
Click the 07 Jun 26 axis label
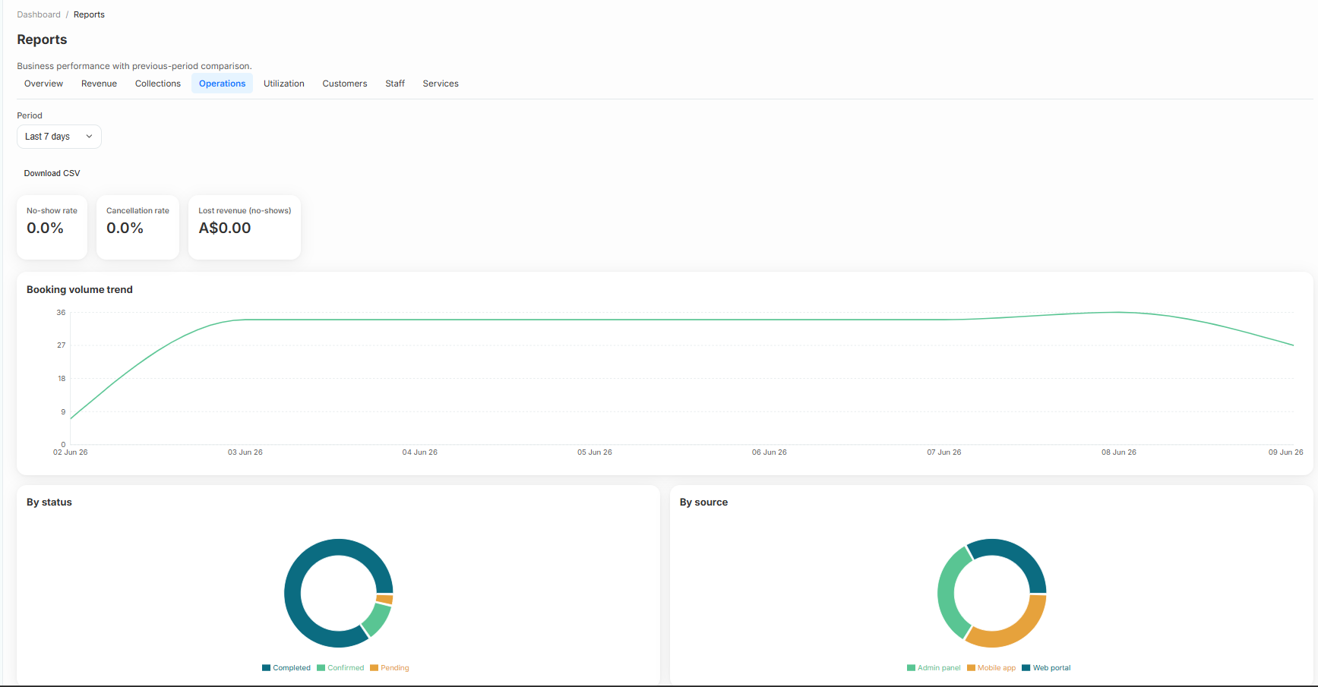click(x=944, y=452)
